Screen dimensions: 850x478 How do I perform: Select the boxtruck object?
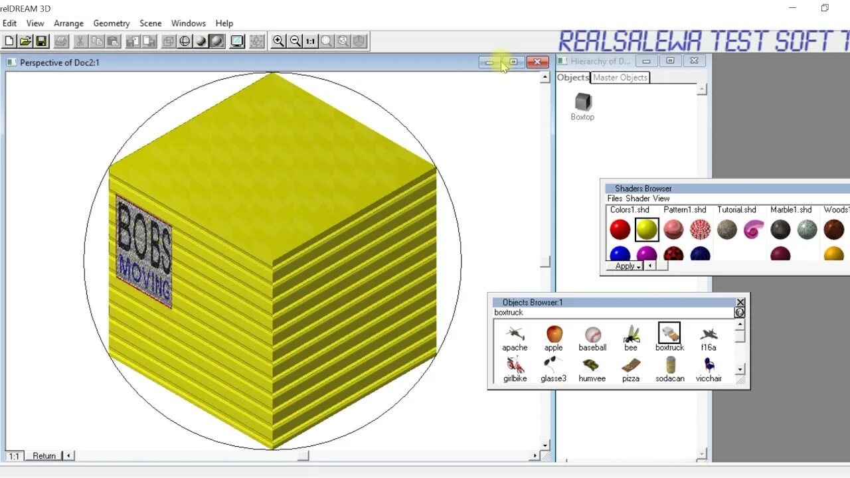pos(669,338)
